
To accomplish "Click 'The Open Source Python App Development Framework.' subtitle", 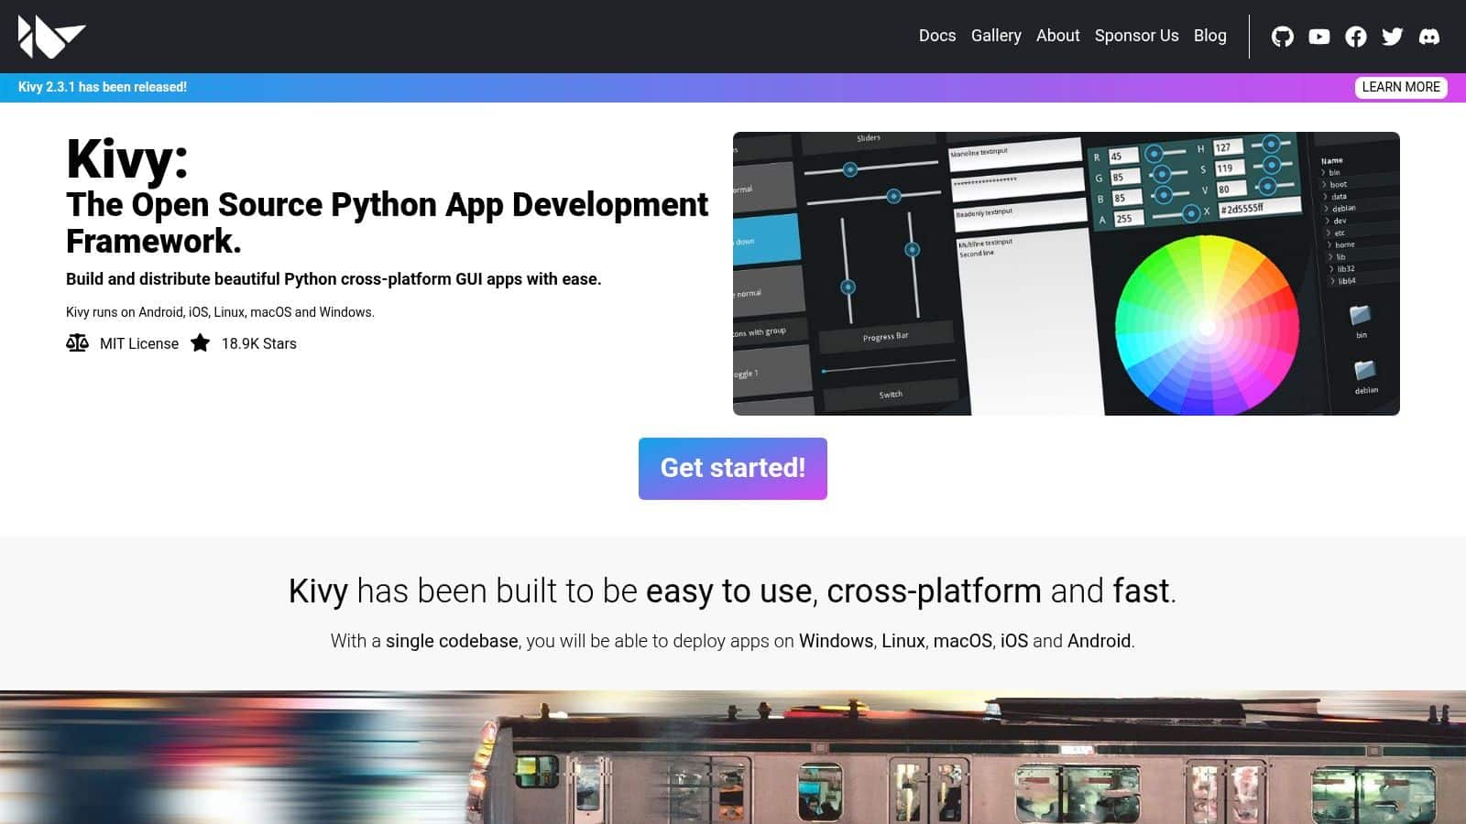I will (x=387, y=222).
